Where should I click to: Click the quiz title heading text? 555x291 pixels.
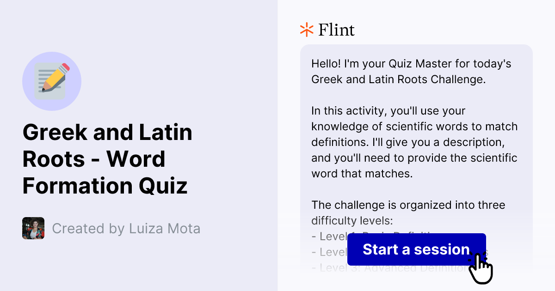(x=107, y=159)
